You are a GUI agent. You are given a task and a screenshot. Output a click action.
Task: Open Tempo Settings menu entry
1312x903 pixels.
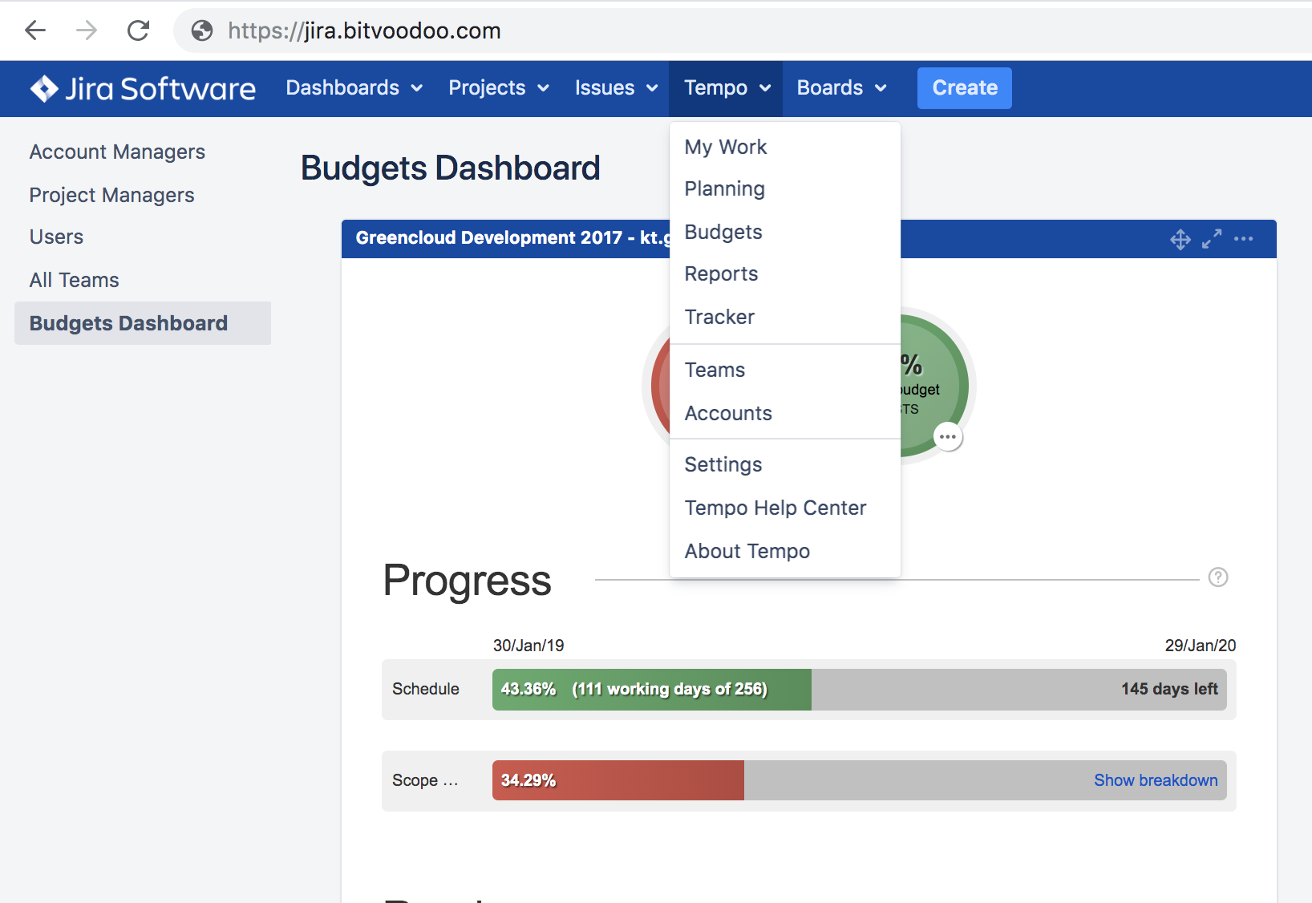point(785,464)
